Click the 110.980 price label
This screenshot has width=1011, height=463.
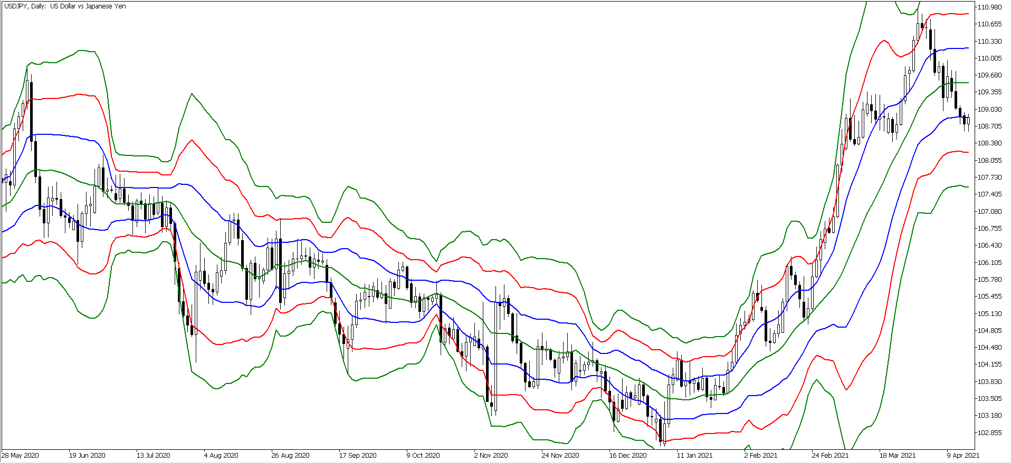pyautogui.click(x=989, y=7)
